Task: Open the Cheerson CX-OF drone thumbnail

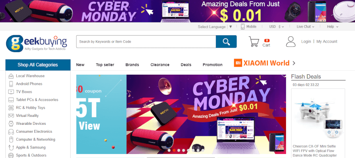Action: pyautogui.click(x=318, y=116)
